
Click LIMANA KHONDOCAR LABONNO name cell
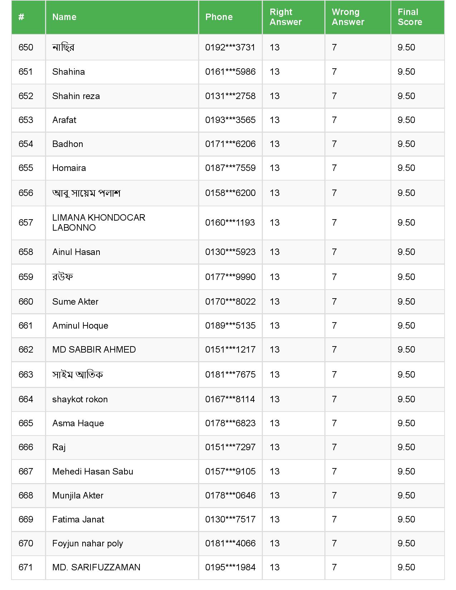[x=98, y=222]
